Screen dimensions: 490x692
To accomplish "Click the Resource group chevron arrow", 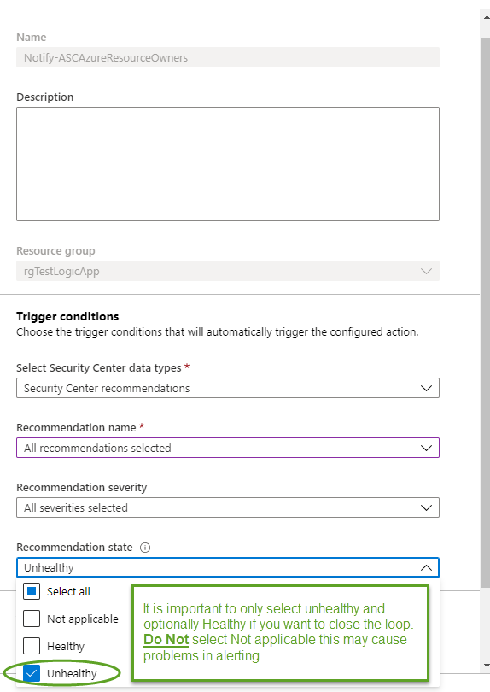I will [x=426, y=271].
